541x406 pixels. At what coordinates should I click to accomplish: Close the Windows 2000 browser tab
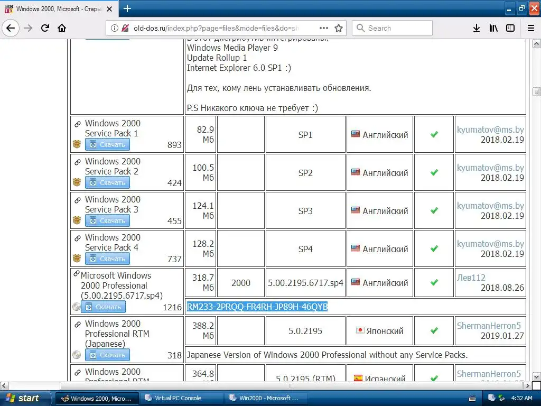click(x=109, y=9)
